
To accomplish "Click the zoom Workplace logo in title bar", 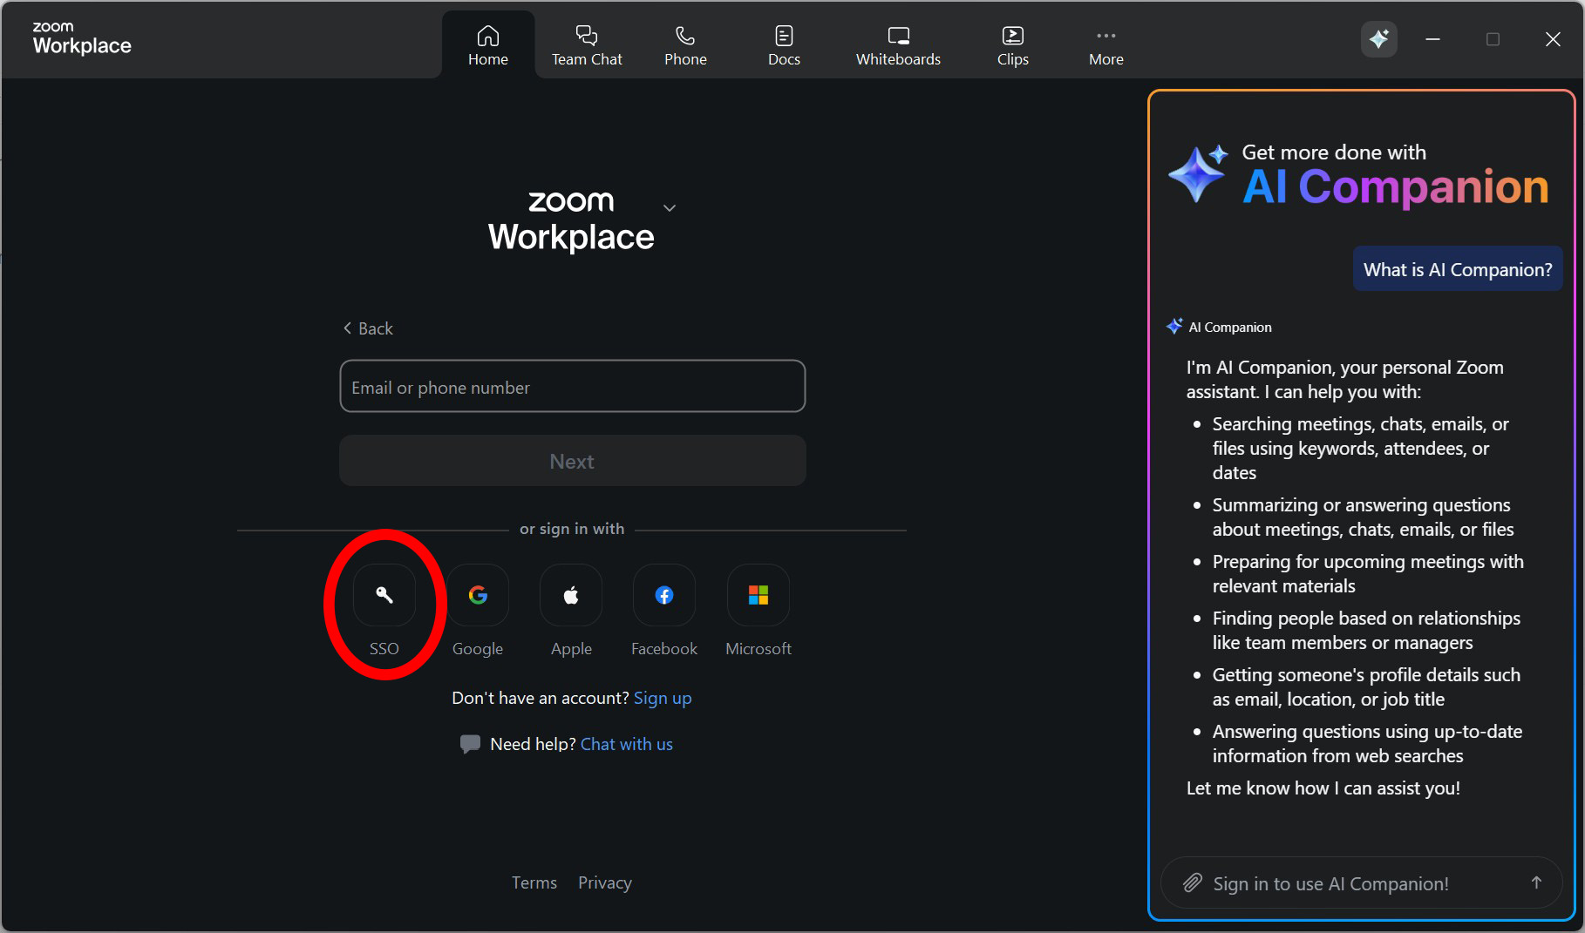I will click(x=82, y=38).
